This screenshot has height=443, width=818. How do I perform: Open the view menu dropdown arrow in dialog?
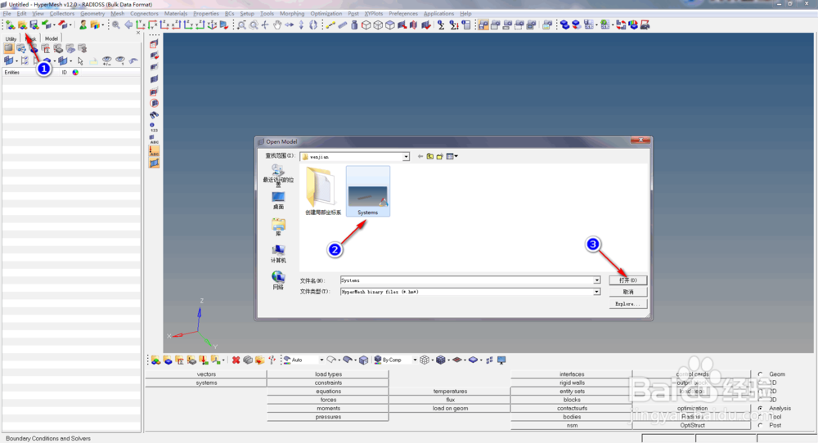pyautogui.click(x=456, y=156)
